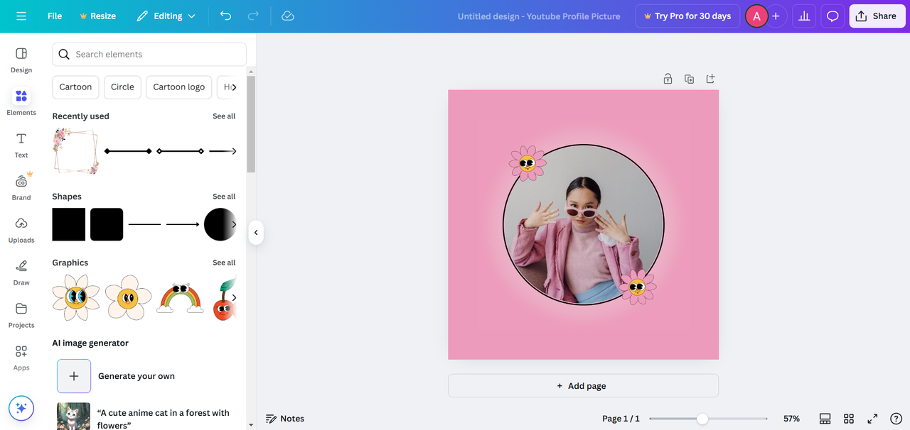Switch to the Text tab
910x430 pixels.
21,145
